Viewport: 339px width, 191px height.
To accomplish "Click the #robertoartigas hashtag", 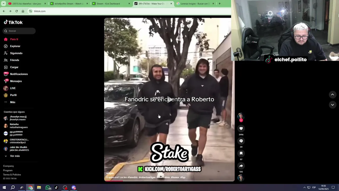I will (x=147, y=177).
